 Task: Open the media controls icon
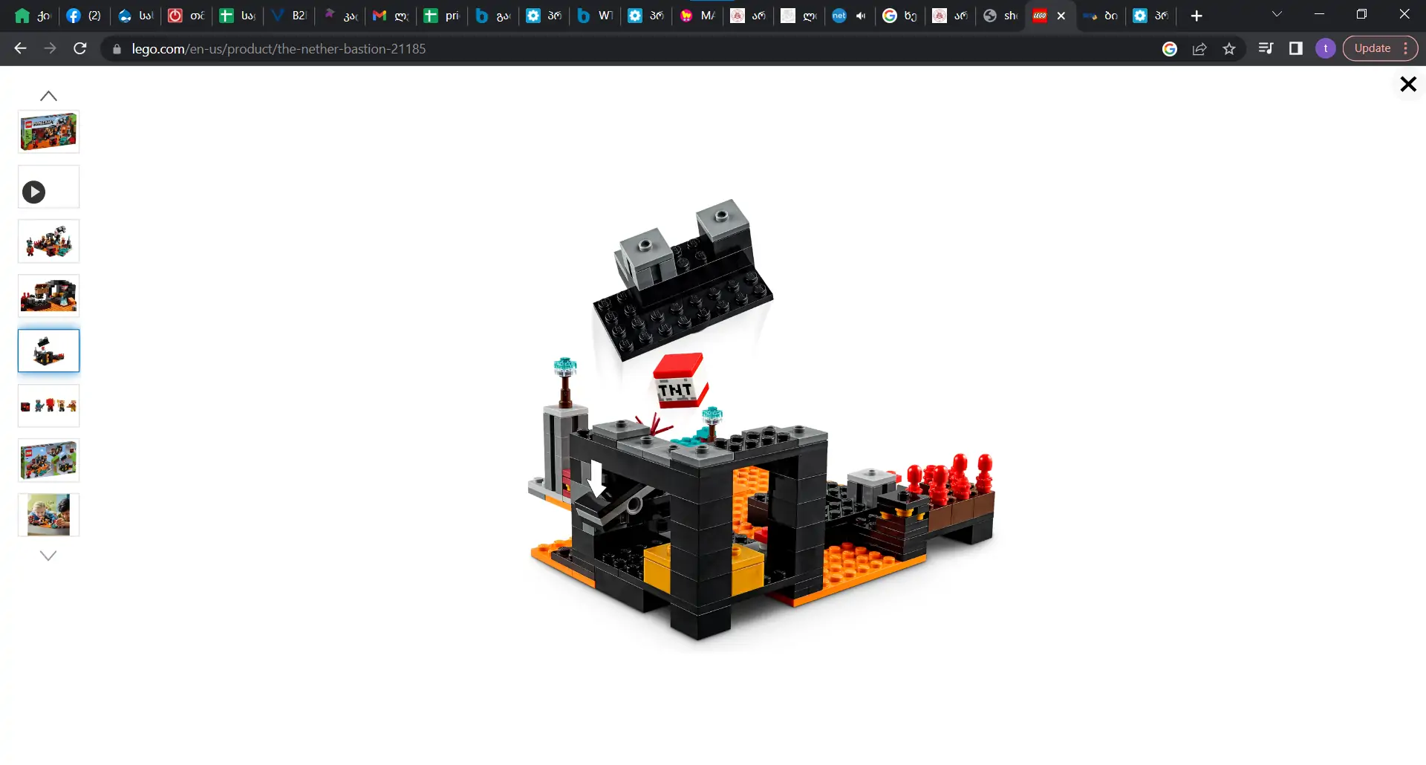click(x=1266, y=48)
